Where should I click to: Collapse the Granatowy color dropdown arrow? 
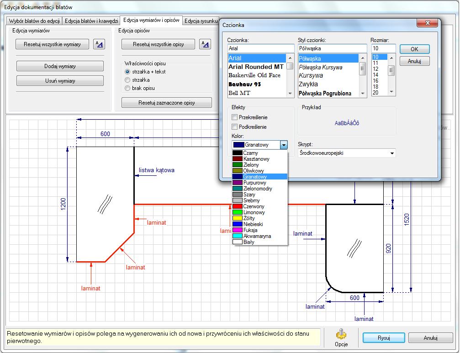[284, 145]
